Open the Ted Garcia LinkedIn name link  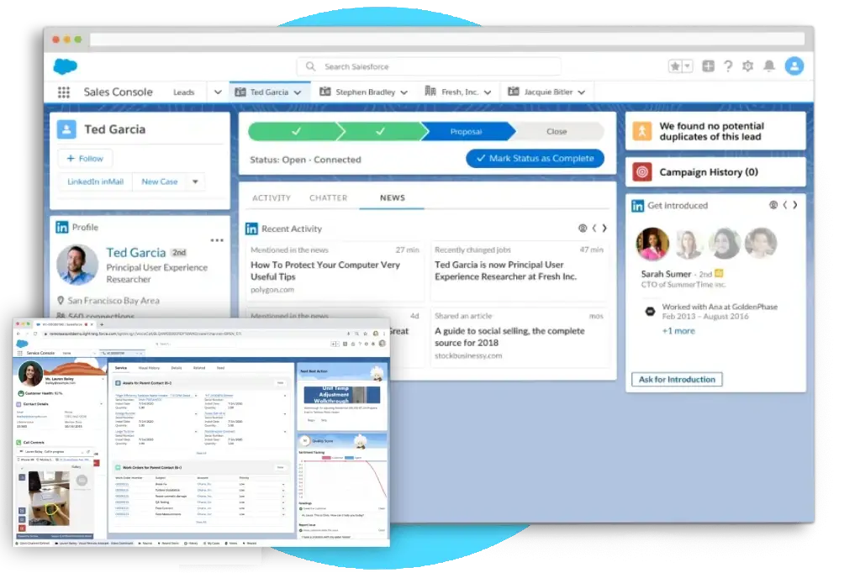(136, 252)
